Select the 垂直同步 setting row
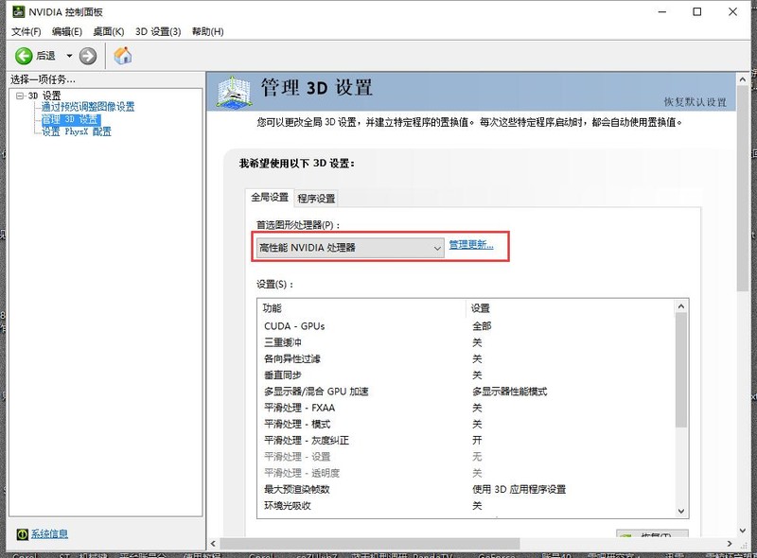757x558 pixels. (x=466, y=375)
